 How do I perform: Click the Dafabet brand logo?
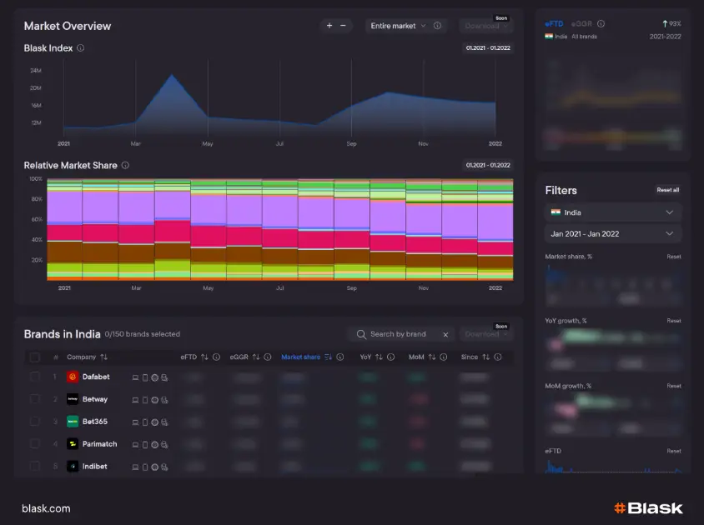click(x=73, y=377)
